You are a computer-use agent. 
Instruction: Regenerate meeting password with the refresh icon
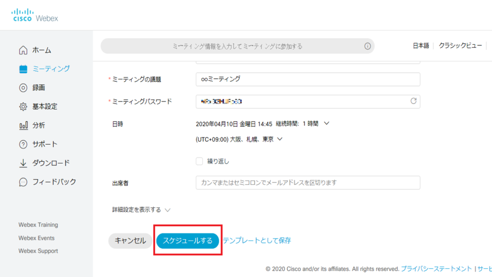(413, 101)
